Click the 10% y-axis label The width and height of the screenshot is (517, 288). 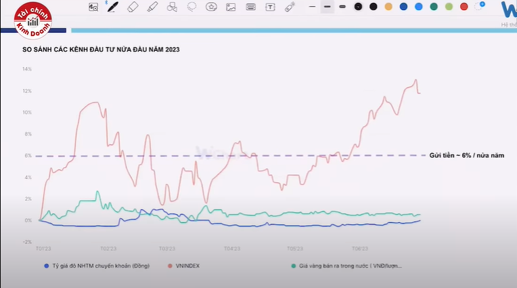point(27,112)
